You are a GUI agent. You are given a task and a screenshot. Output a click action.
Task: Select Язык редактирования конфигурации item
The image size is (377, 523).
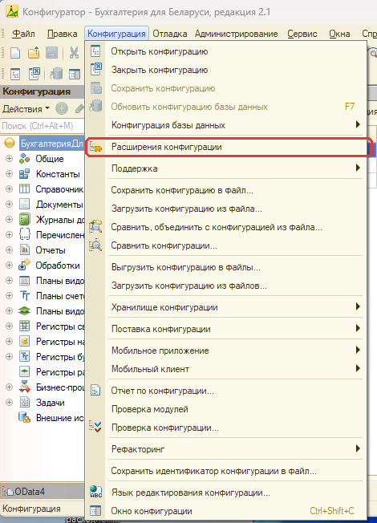click(x=226, y=493)
